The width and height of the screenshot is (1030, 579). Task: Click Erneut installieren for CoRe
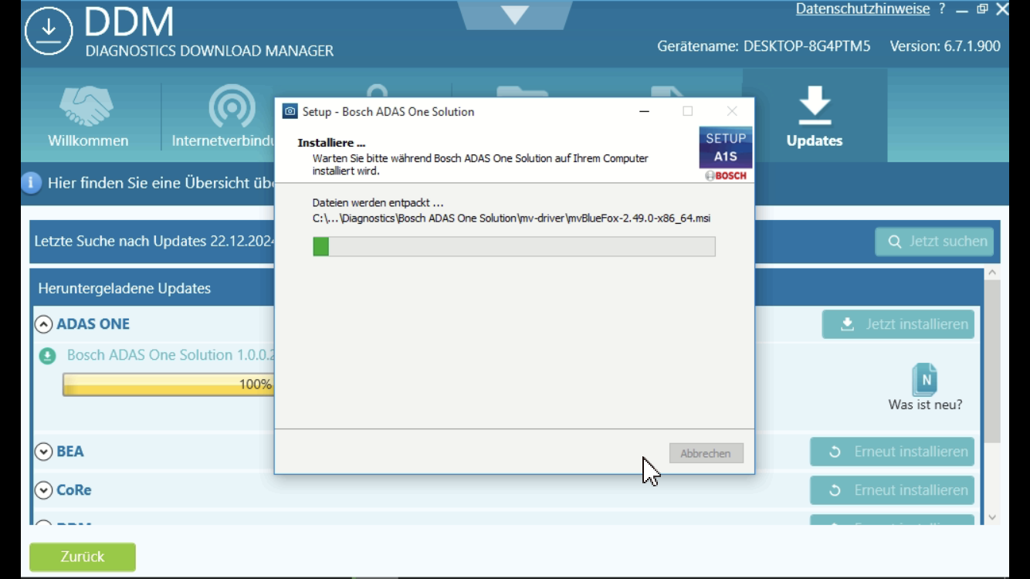892,490
